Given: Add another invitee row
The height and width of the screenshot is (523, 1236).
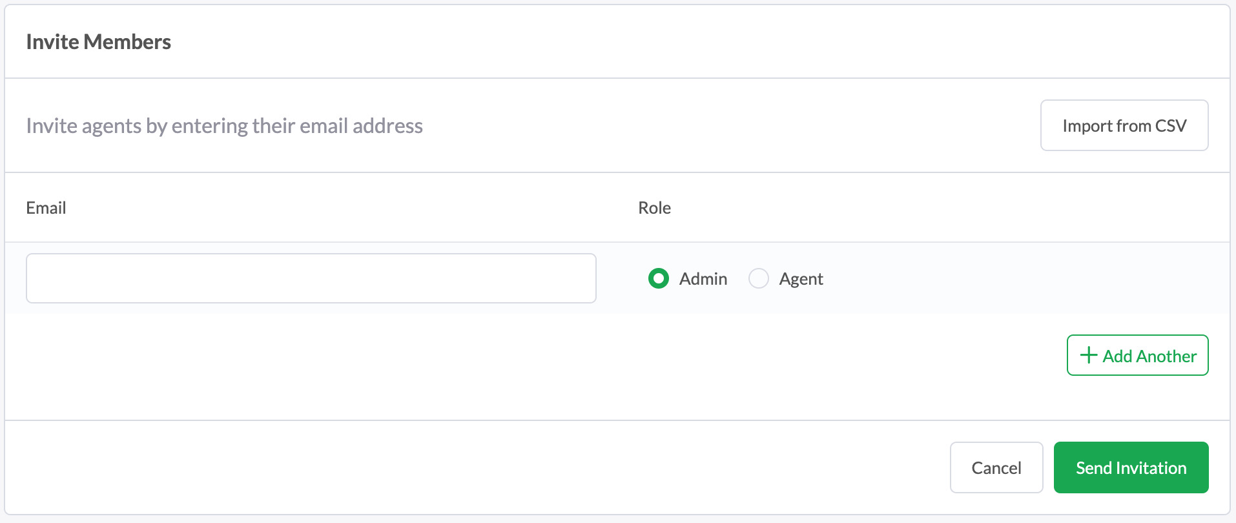Looking at the screenshot, I should pos(1137,355).
